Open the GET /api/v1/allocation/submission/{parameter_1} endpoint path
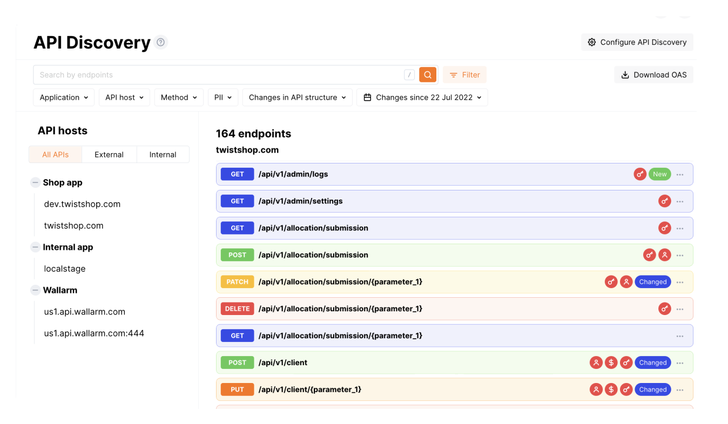 (x=340, y=336)
